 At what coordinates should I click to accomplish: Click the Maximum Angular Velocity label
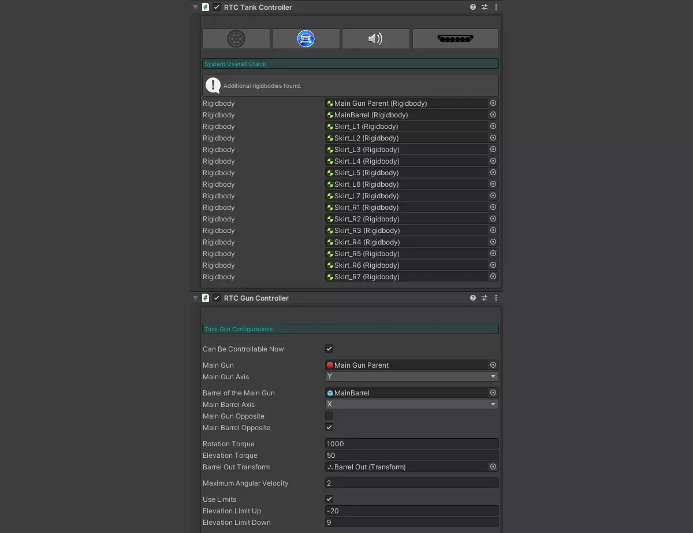tap(245, 483)
